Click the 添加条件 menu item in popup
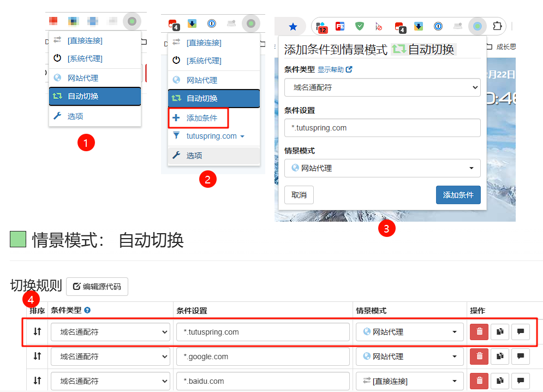This screenshot has width=543, height=392. click(x=199, y=118)
